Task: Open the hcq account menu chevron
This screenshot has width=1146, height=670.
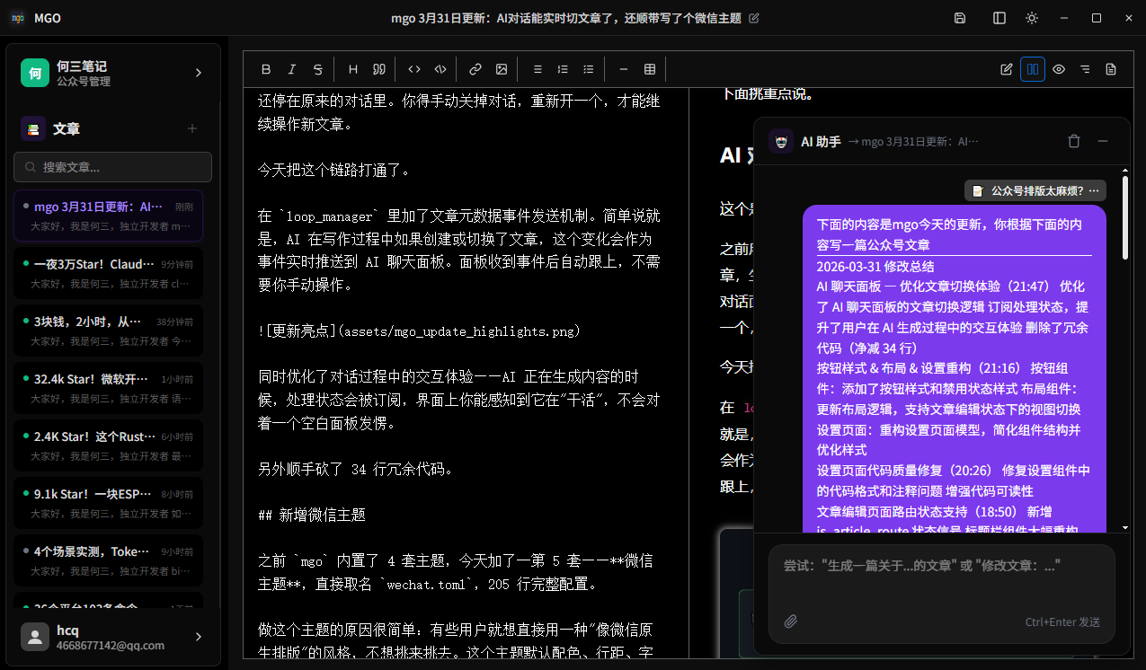Action: [x=198, y=637]
